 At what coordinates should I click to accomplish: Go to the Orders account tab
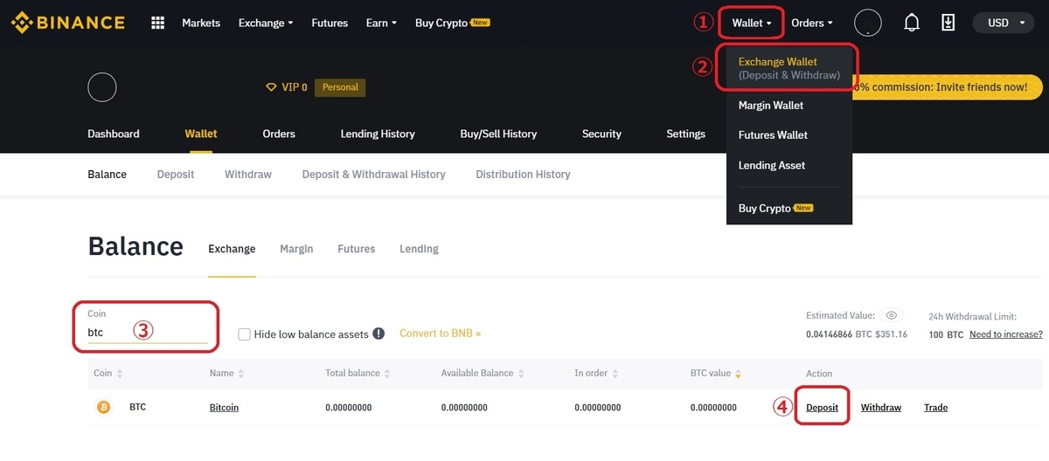tap(279, 134)
